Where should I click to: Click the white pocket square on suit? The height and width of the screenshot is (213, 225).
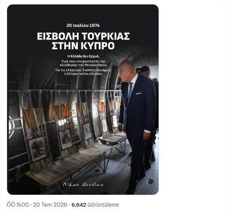coord(138,94)
